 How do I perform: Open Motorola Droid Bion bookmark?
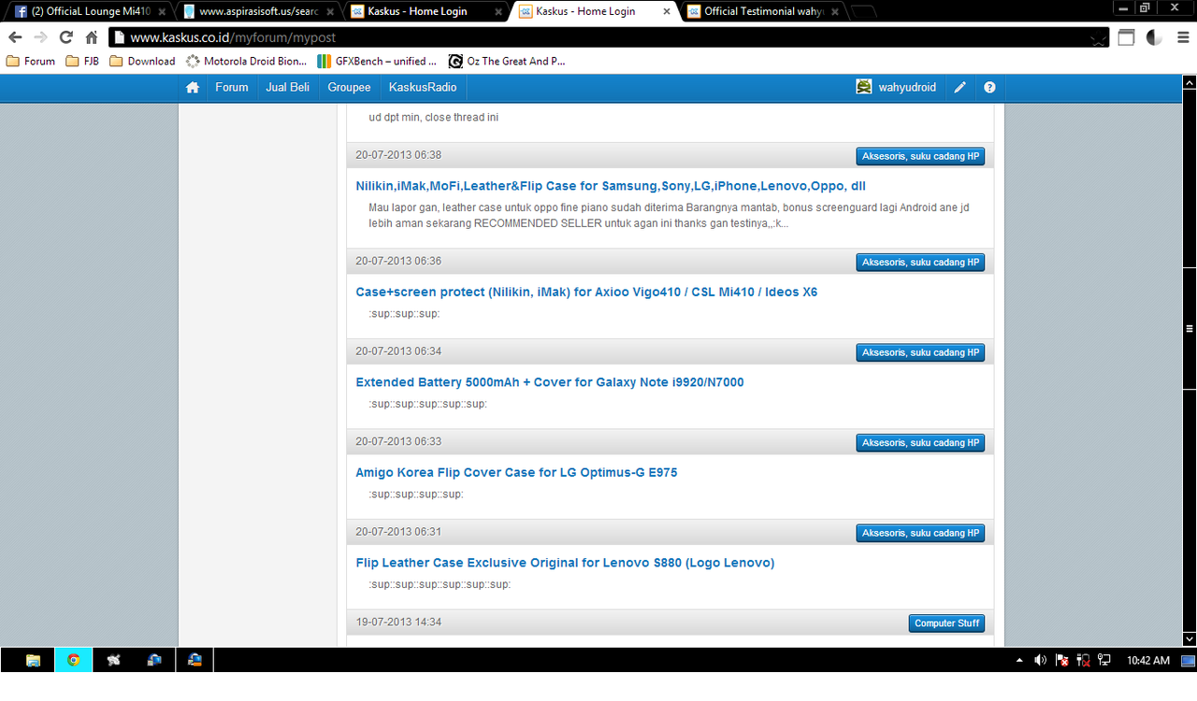click(246, 62)
